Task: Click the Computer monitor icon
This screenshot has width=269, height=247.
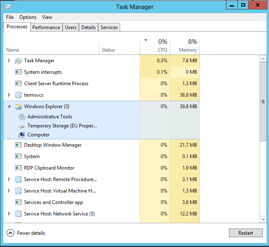Action: tap(22, 135)
